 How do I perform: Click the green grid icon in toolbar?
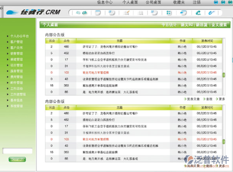click(169, 13)
